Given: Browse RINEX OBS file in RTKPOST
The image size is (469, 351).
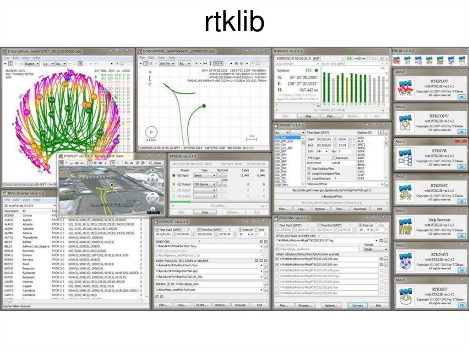Looking at the screenshot, I should pyautogui.click(x=266, y=246).
